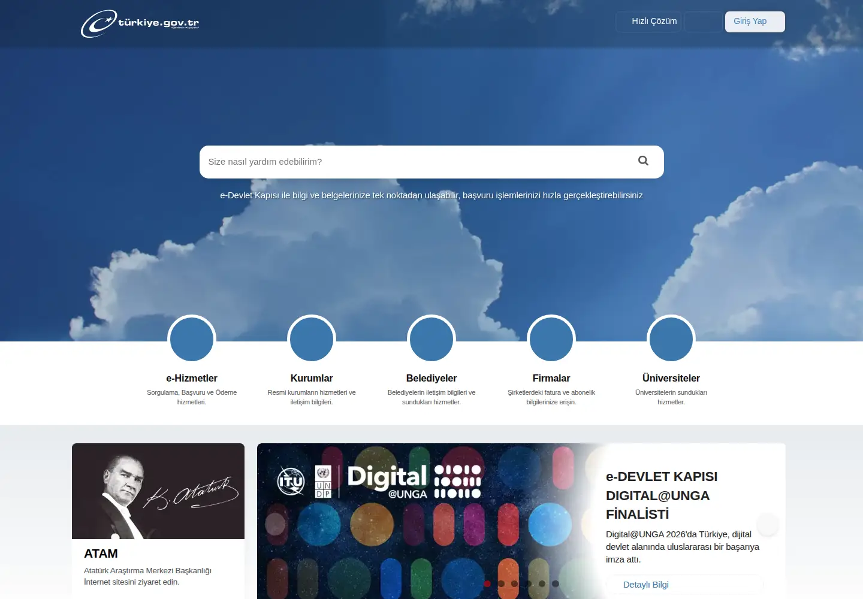
Task: Click 'Resmi kurumların hizmetleri ve iletişim bilgileri.' text
Action: click(312, 397)
